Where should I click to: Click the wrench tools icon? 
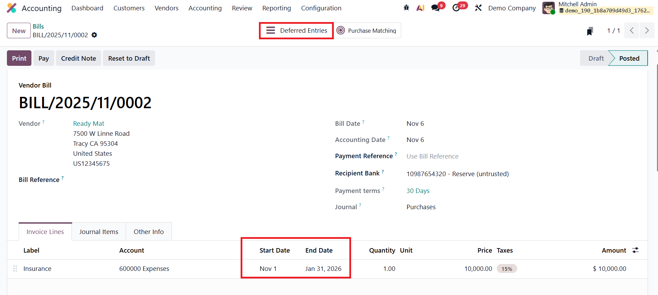tap(478, 8)
